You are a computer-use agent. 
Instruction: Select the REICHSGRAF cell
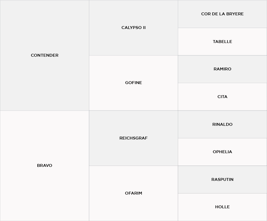click(x=133, y=138)
